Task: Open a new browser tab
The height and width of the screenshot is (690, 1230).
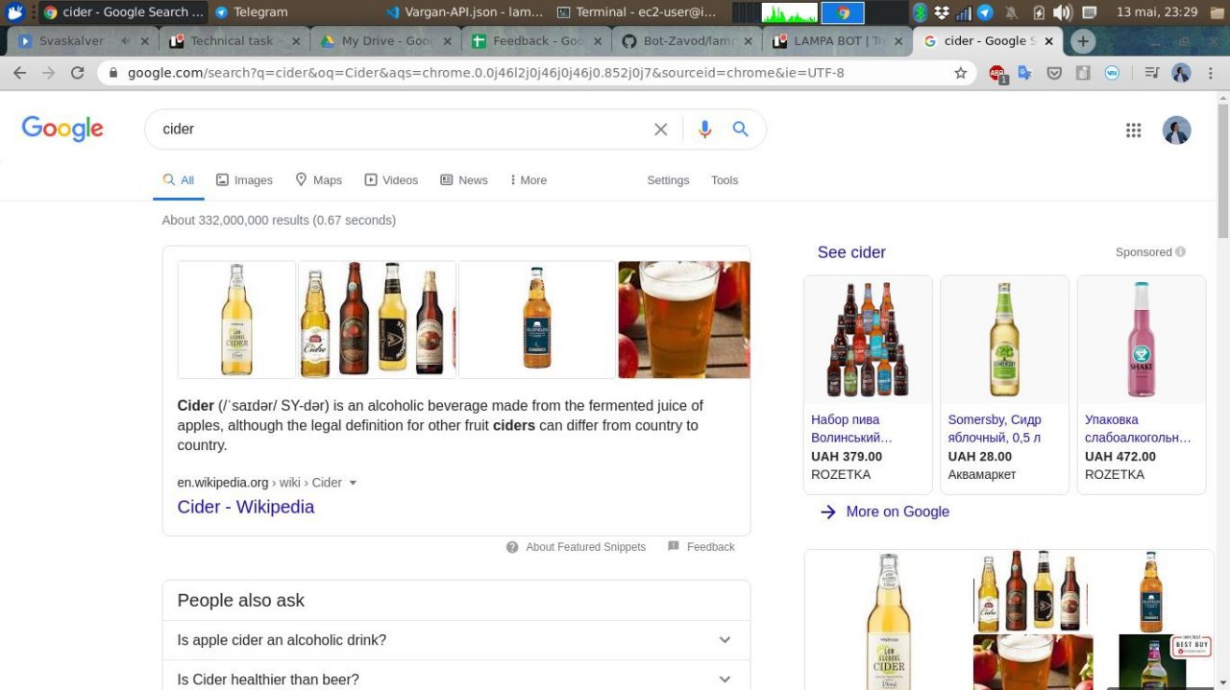Action: [x=1083, y=41]
